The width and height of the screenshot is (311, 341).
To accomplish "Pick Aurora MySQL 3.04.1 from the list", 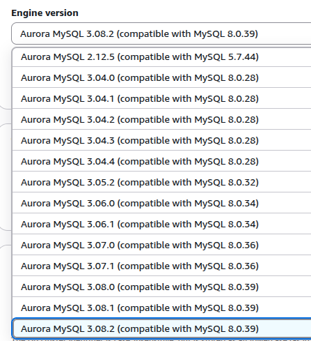I will (161, 98).
